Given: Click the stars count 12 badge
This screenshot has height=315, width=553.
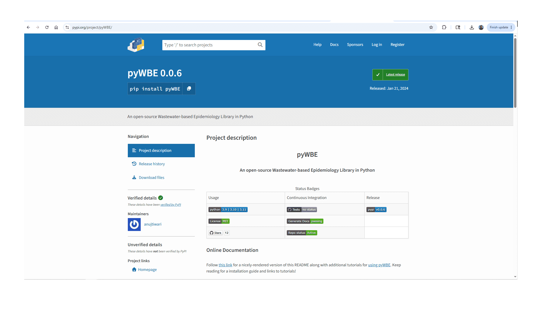Looking at the screenshot, I should click(x=227, y=233).
